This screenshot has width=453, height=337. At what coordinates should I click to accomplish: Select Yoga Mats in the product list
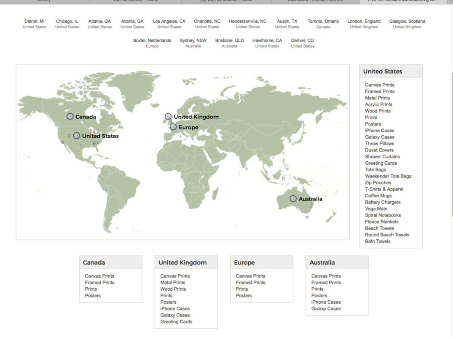pos(376,209)
